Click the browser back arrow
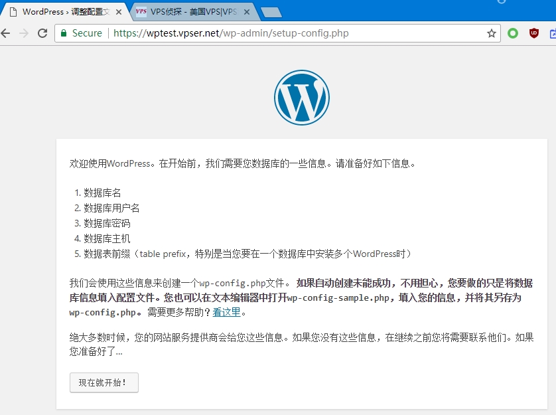The width and height of the screenshot is (556, 415). pyautogui.click(x=6, y=33)
